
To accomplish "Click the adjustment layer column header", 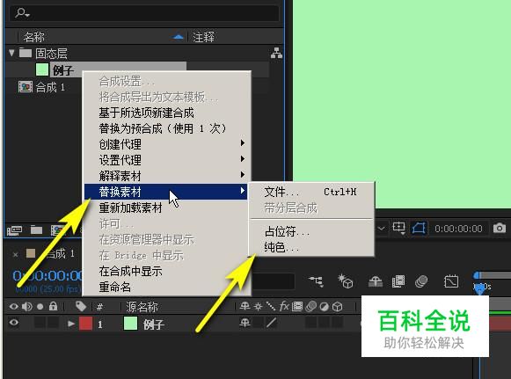I will coord(325,307).
